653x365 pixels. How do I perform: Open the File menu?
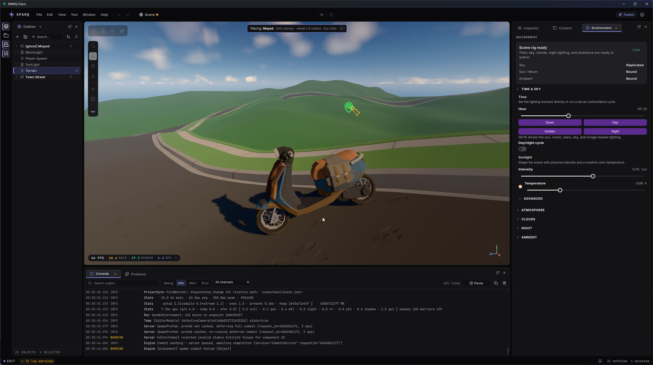(x=39, y=15)
